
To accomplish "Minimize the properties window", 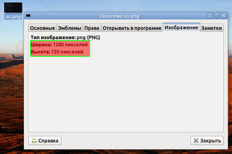I will tap(210, 15).
